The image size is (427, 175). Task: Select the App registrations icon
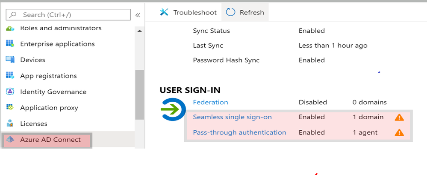pos(10,76)
